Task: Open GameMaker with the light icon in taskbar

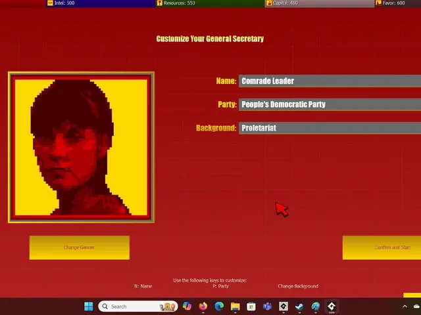Action: [284, 306]
